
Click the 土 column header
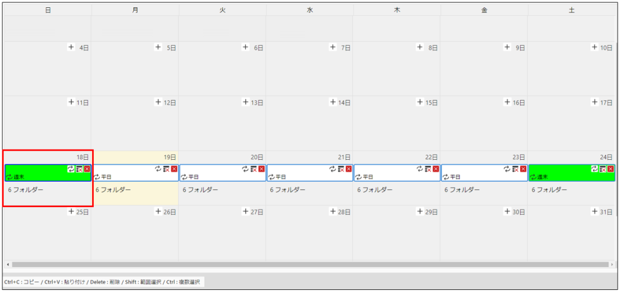click(x=572, y=10)
